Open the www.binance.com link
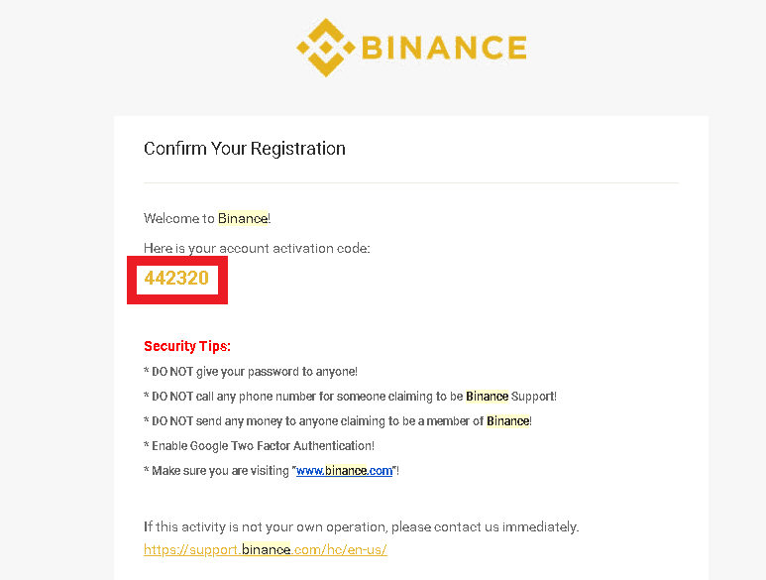 point(344,471)
